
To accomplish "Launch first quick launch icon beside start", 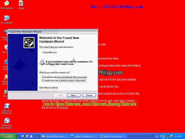I will point(23,136).
